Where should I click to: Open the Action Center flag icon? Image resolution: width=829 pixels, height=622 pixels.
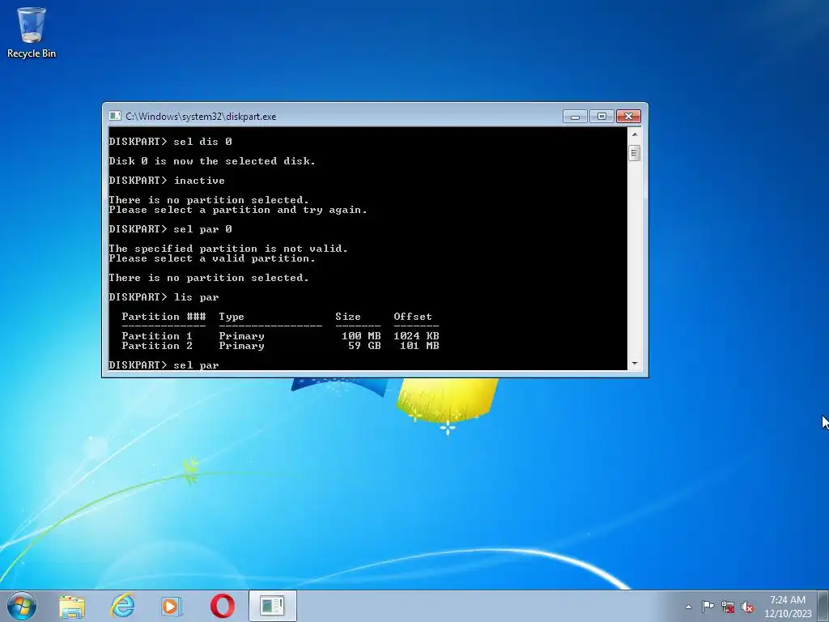pos(708,606)
